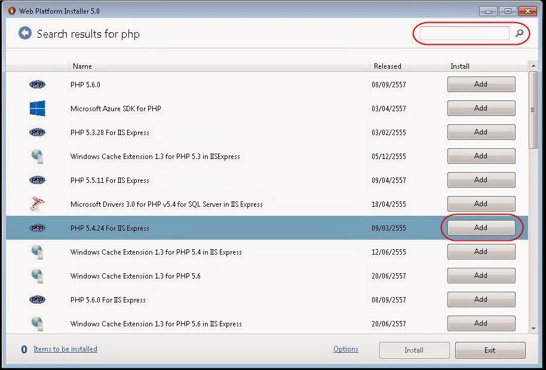Open the Options link

click(x=345, y=350)
